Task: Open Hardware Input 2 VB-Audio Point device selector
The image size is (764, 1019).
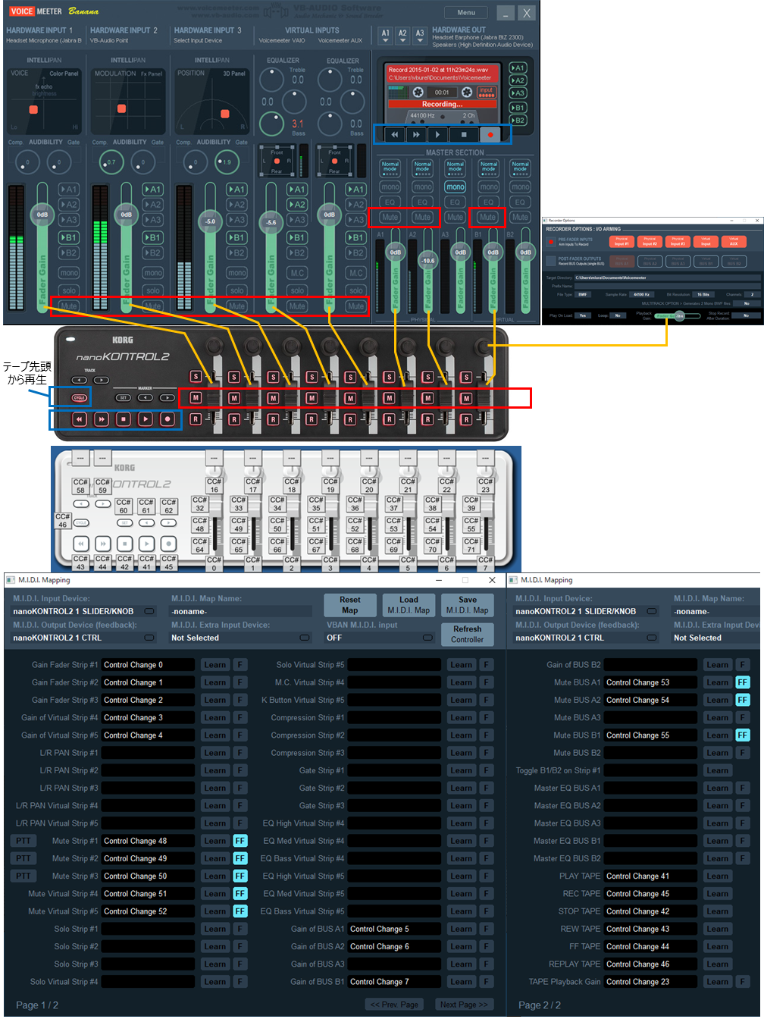Action: point(109,40)
